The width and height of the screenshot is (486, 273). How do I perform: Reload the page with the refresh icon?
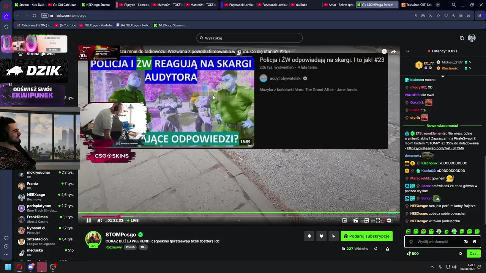coord(34,16)
